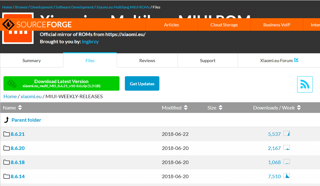Open Cloud Storage in the top navigation
The width and height of the screenshot is (320, 186).
pos(224,25)
